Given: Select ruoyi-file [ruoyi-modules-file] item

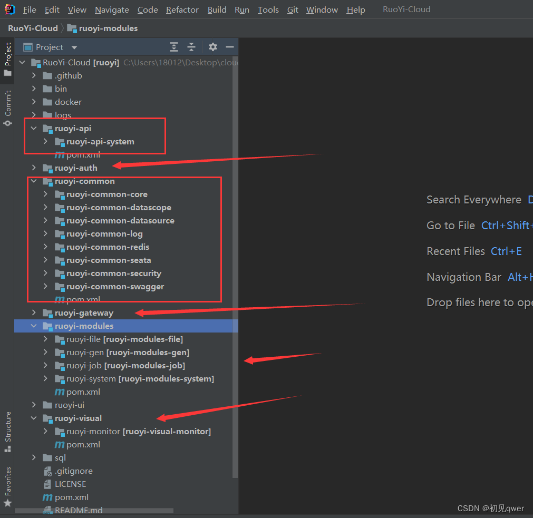Looking at the screenshot, I should (125, 339).
